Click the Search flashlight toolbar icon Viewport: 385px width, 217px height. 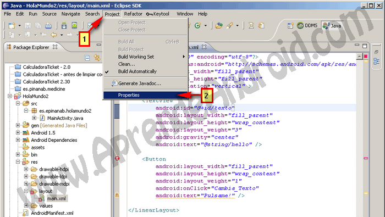pyautogui.click(x=229, y=25)
